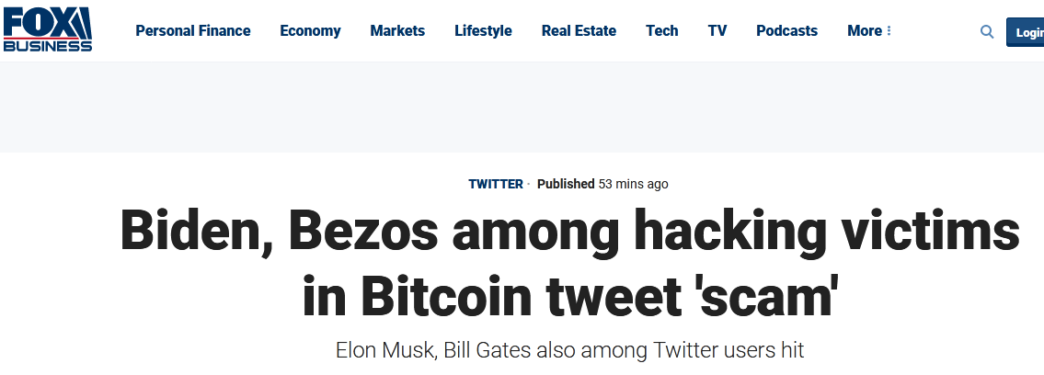Select Markets in the navigation bar

point(397,31)
